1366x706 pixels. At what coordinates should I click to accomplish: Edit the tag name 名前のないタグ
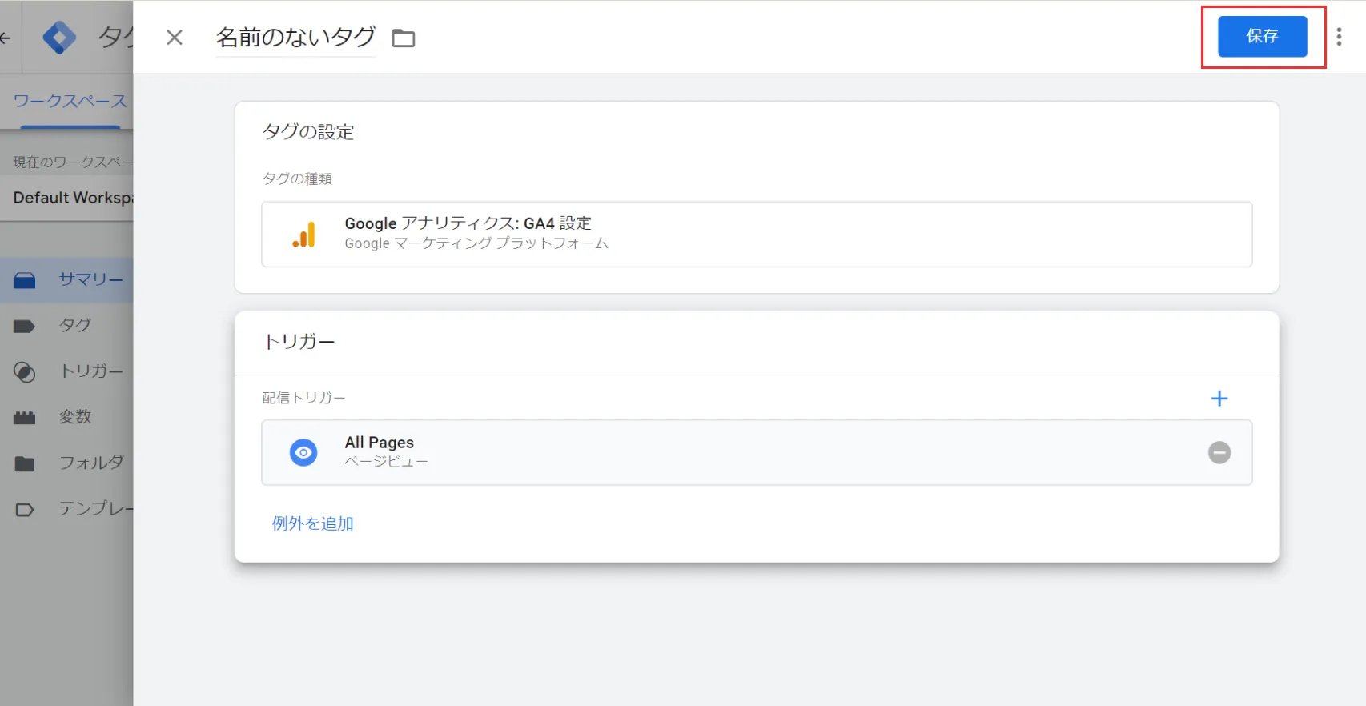(295, 38)
